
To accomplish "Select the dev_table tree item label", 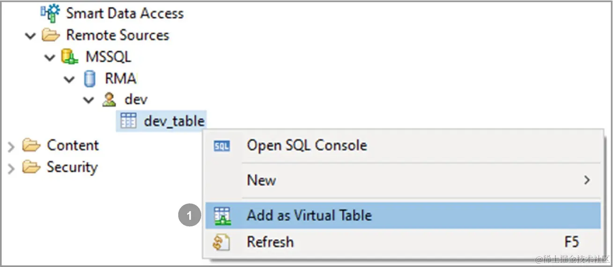I will tap(174, 122).
